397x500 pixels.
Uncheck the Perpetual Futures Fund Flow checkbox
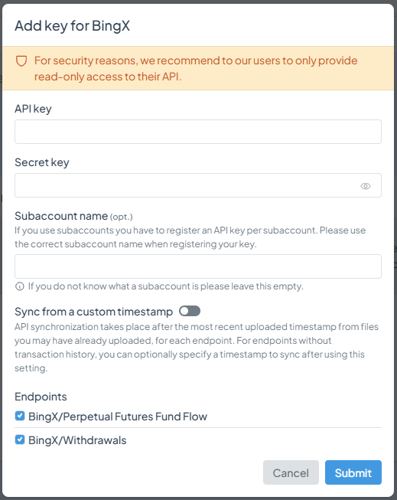pos(20,416)
